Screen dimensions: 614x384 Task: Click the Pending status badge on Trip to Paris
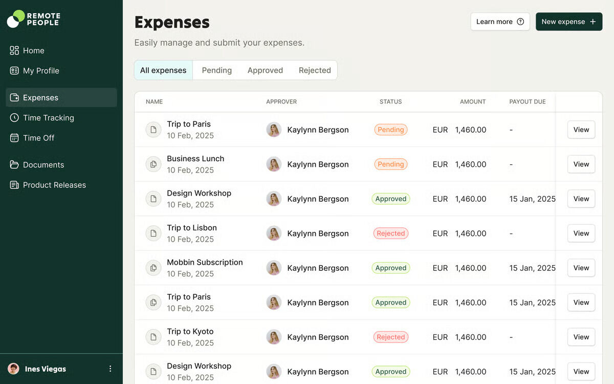tap(390, 130)
